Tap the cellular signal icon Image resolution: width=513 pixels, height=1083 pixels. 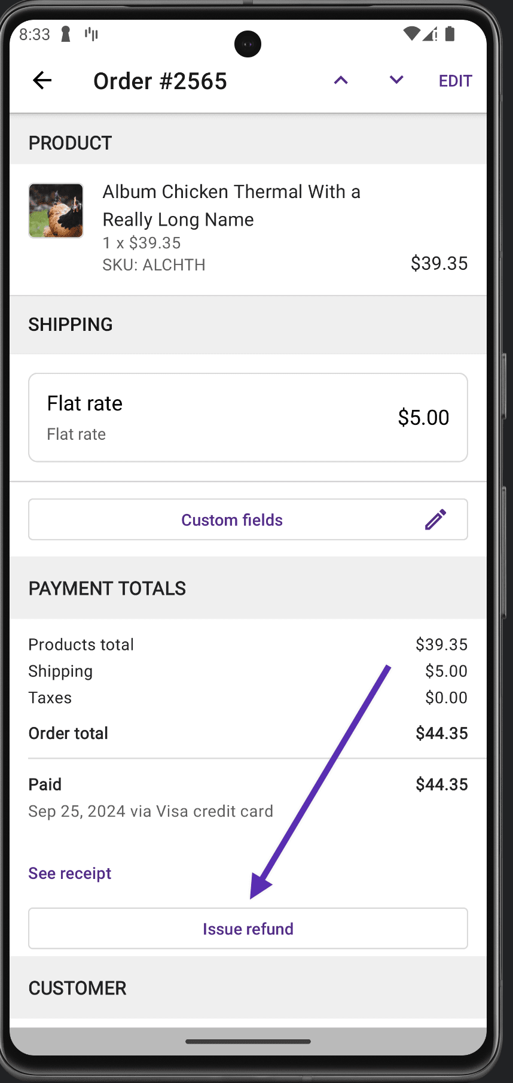(431, 34)
